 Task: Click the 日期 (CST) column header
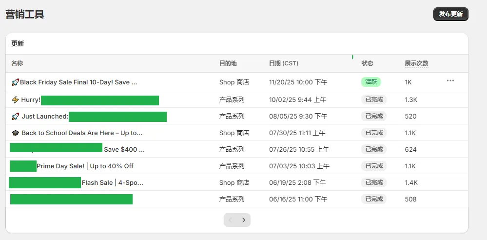click(x=283, y=63)
